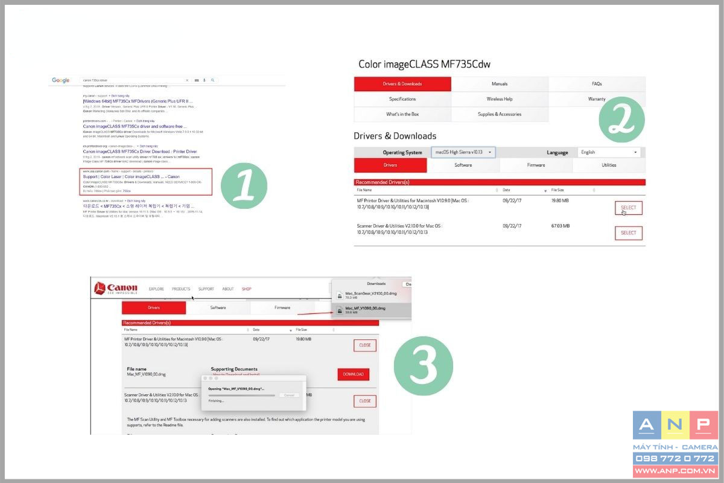This screenshot has width=724, height=483.
Task: Select Software tab below the Language selector
Action: [x=463, y=165]
